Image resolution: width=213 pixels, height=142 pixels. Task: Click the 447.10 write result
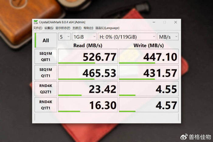point(149,56)
